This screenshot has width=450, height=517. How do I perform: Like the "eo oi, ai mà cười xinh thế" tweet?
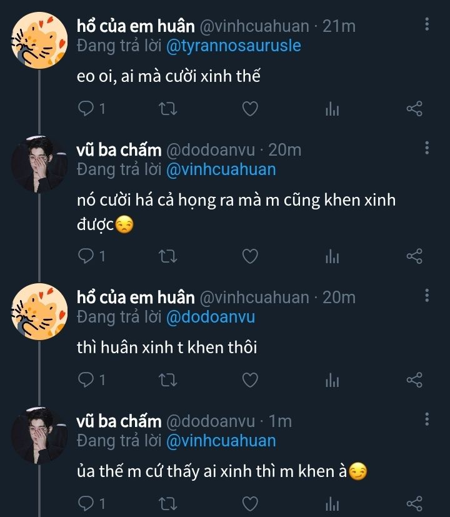(250, 109)
